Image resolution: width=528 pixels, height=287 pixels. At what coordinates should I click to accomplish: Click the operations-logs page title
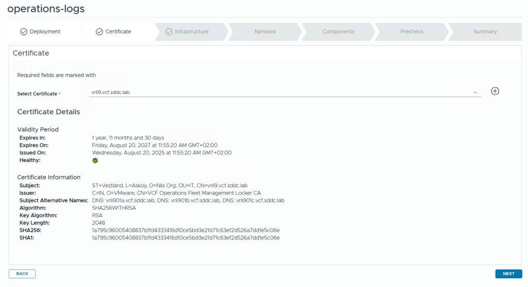tap(46, 9)
